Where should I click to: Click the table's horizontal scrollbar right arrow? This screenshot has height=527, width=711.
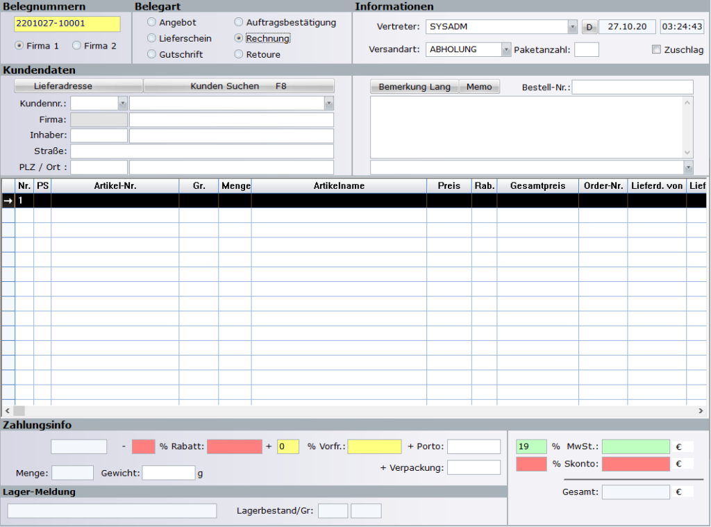(701, 411)
